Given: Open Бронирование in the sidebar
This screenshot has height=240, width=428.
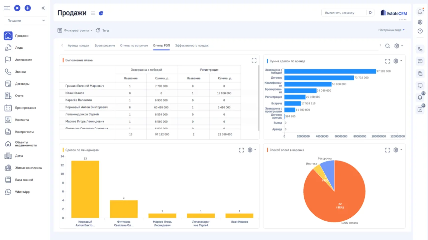Looking at the screenshot, I should [25, 108].
